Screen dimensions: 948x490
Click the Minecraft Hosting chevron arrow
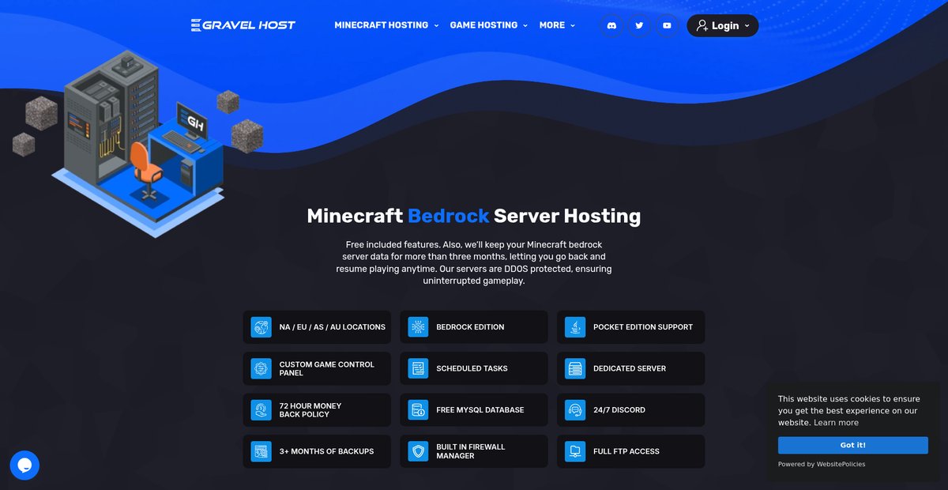click(436, 25)
